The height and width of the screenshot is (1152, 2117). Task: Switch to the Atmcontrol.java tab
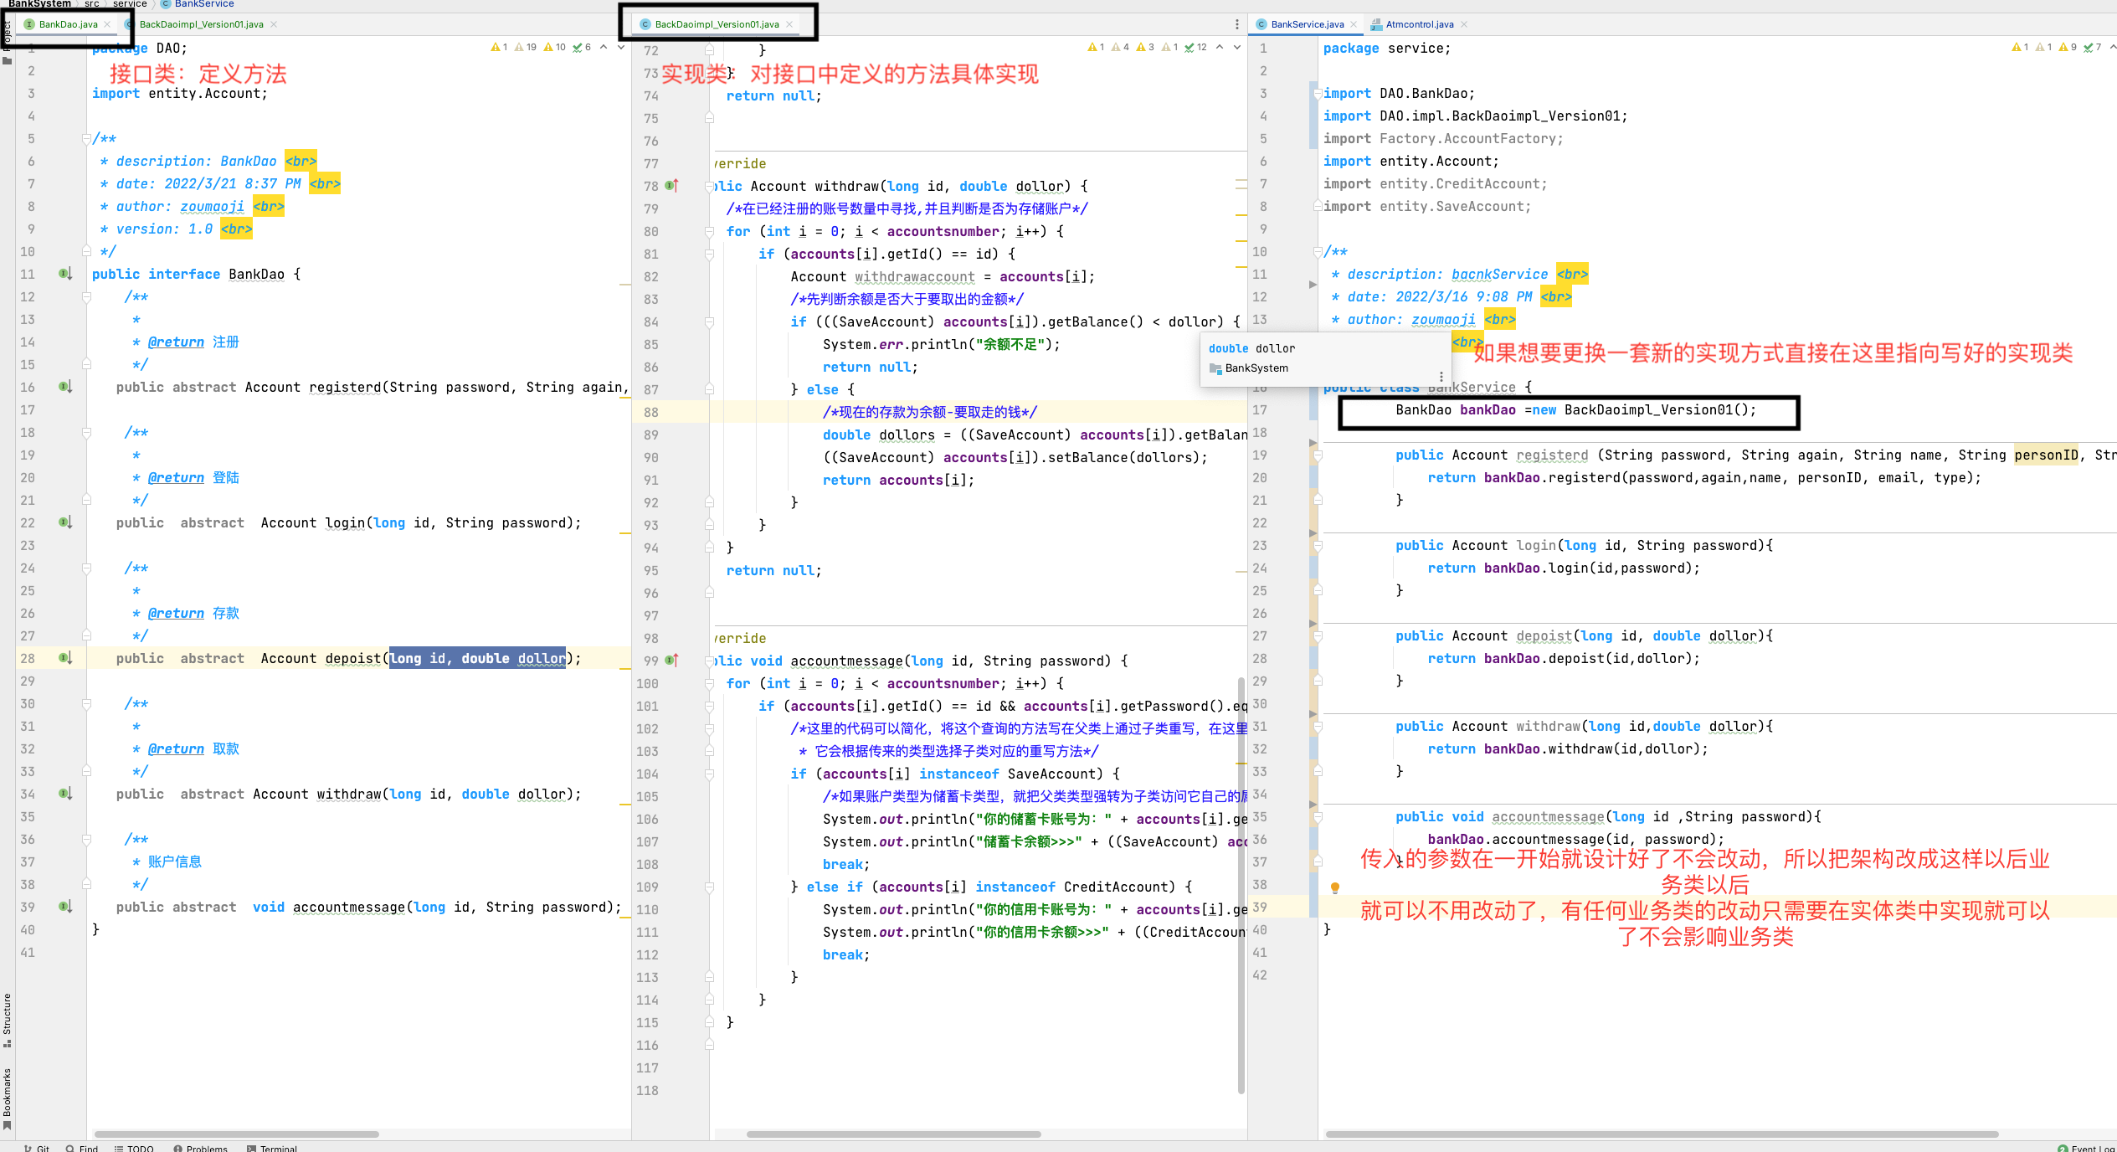[1418, 24]
